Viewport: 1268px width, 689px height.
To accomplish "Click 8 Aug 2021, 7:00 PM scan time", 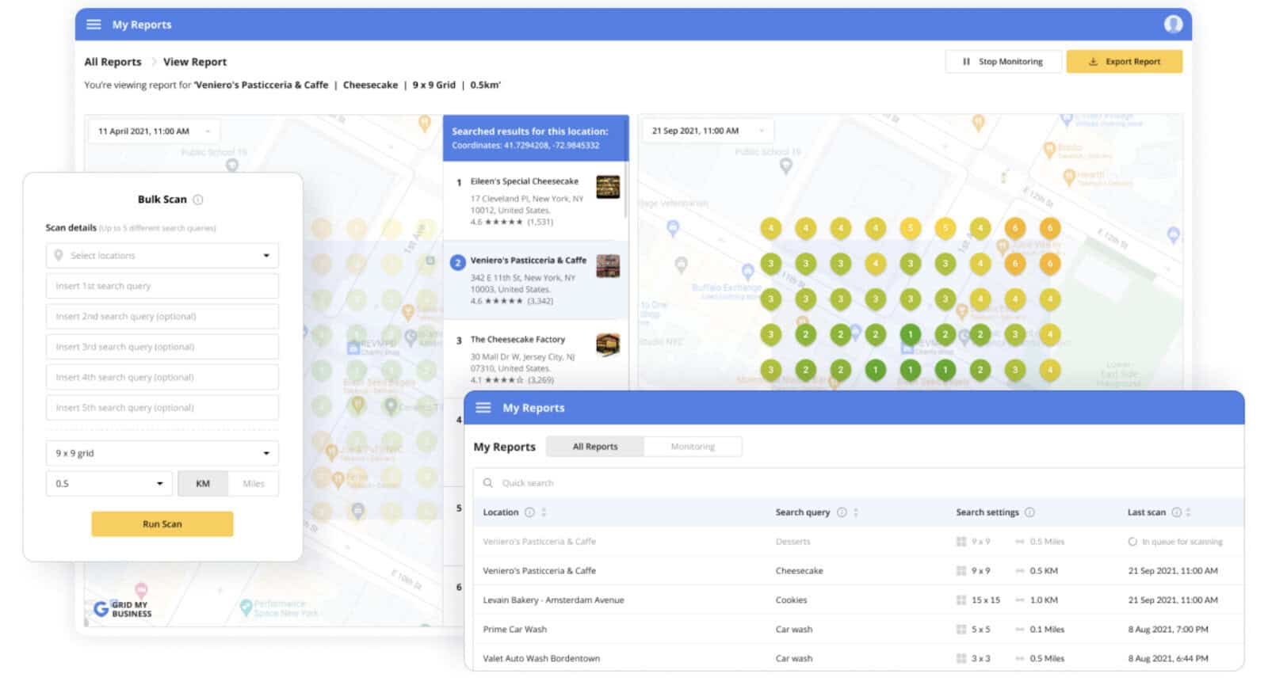I will (1168, 630).
